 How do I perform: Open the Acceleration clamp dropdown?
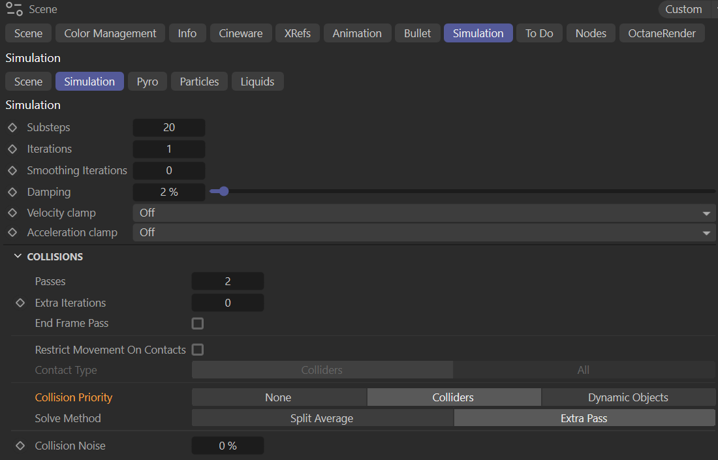tap(424, 233)
